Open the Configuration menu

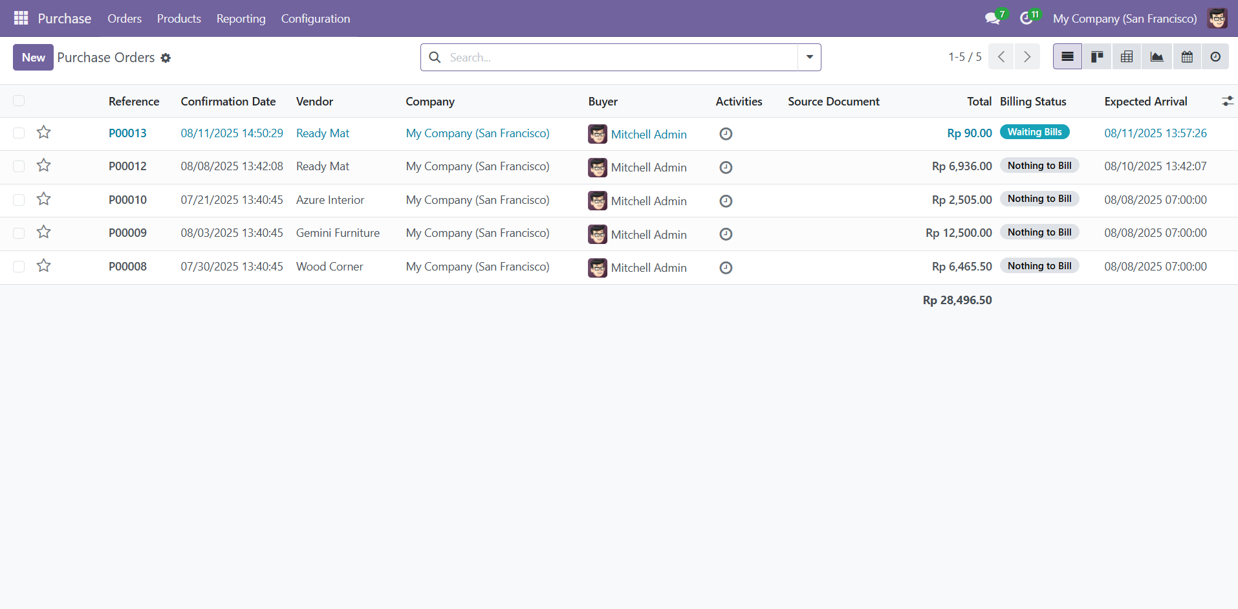point(315,19)
